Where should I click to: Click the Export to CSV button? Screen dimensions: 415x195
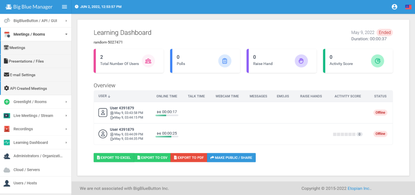pos(152,157)
